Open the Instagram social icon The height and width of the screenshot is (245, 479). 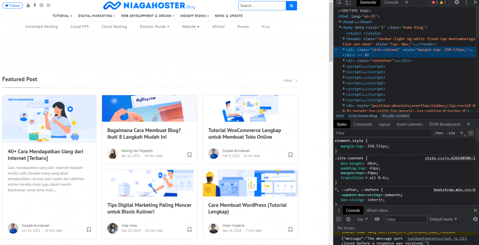pos(41,5)
